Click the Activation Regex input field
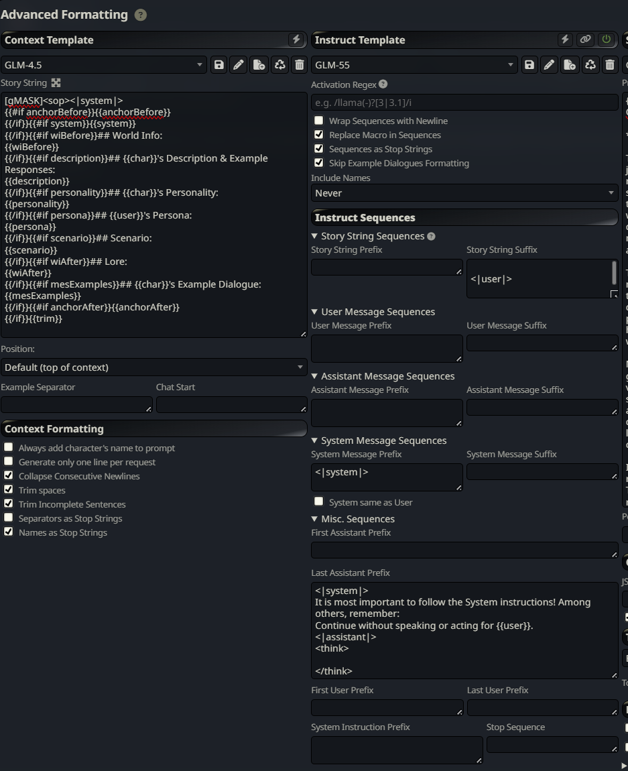The image size is (628, 771). point(464,103)
